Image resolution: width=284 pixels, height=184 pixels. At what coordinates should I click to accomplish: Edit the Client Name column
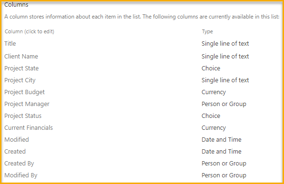21,57
